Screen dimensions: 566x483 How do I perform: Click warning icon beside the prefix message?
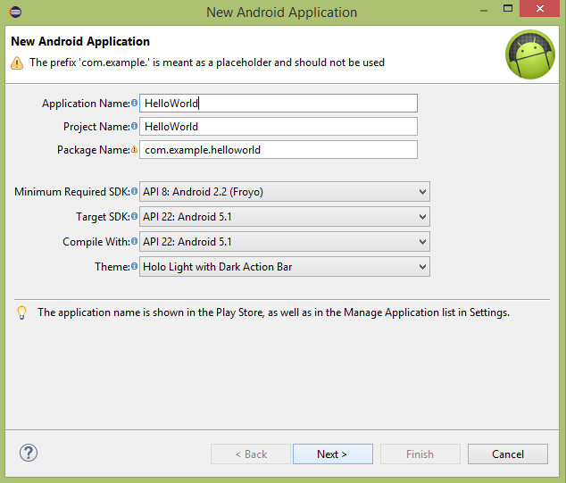pyautogui.click(x=17, y=62)
